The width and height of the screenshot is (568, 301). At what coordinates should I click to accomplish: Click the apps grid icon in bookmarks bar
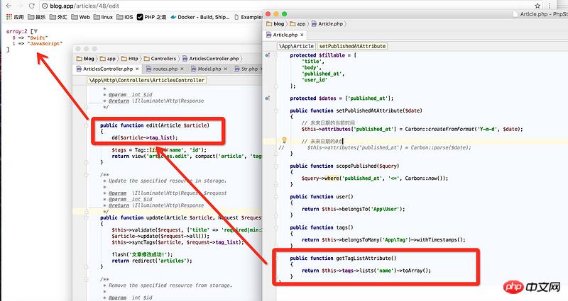click(x=9, y=16)
